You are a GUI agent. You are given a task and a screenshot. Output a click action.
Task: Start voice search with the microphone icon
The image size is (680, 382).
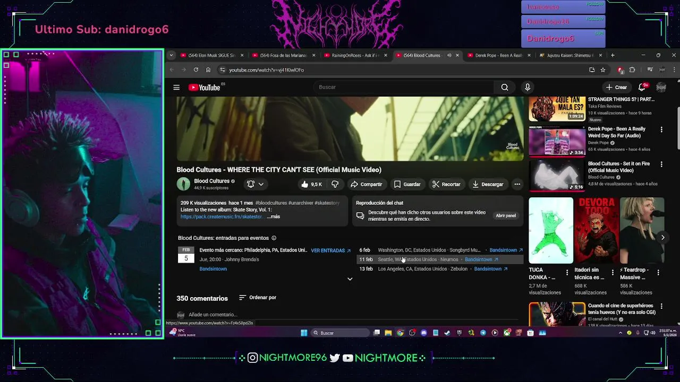point(528,87)
